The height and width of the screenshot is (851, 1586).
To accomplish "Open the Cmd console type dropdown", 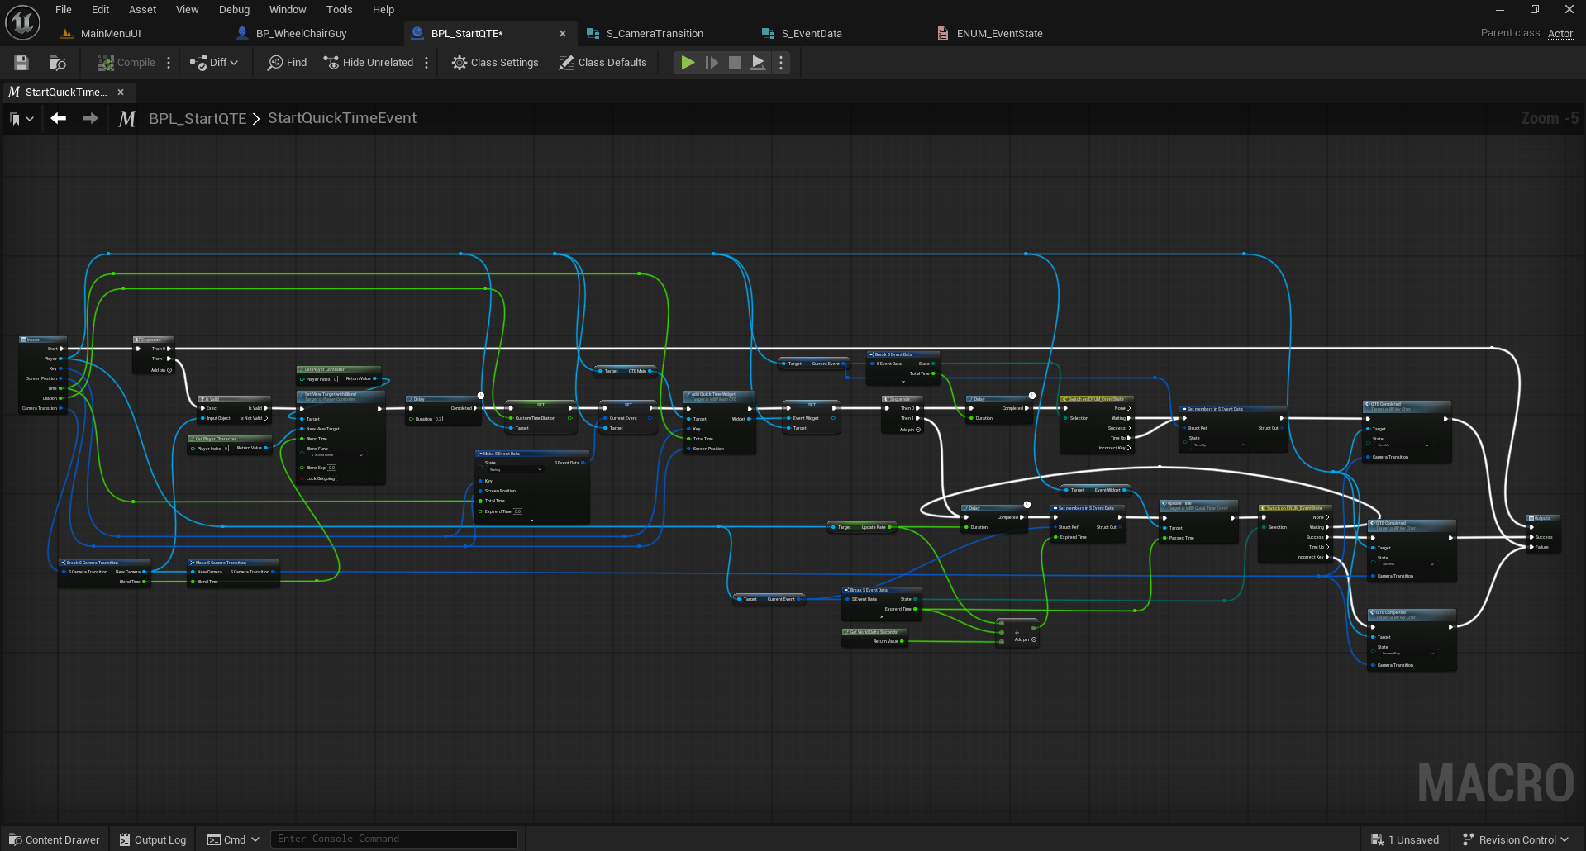I will [x=233, y=839].
